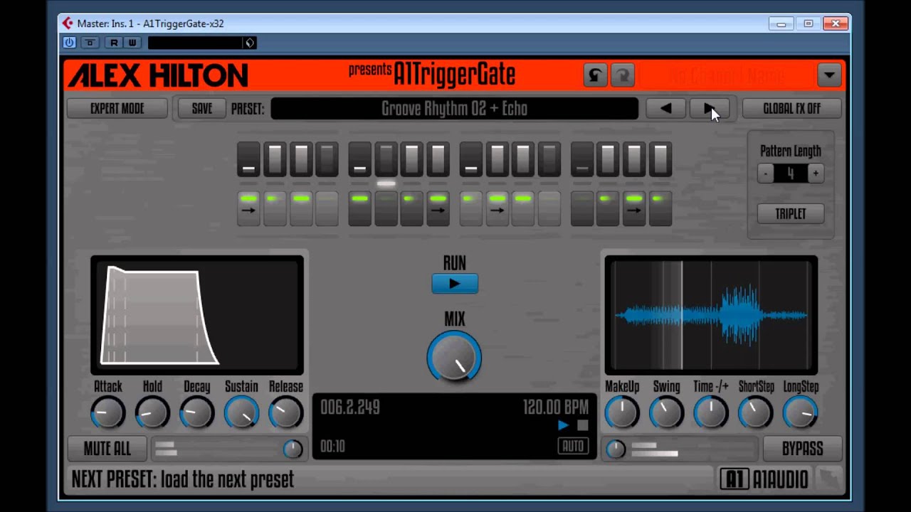Toggle the unlit first trigger pad of group four

point(582,208)
